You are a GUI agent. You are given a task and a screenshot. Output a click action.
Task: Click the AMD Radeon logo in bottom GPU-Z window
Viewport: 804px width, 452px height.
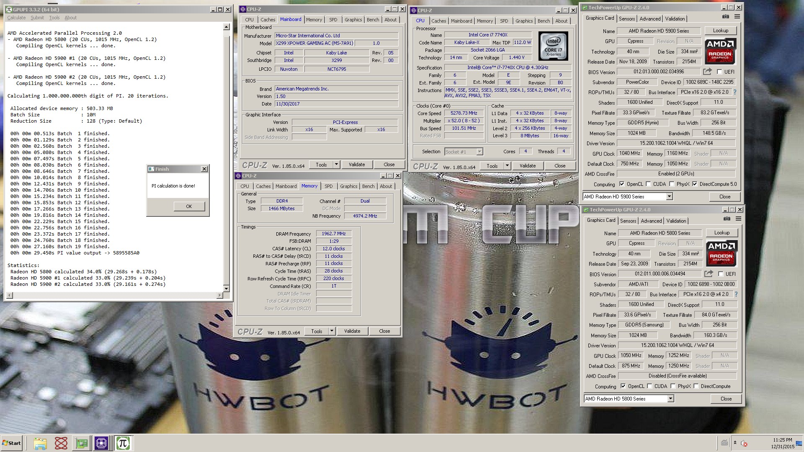[x=721, y=253]
